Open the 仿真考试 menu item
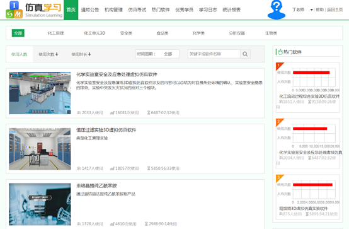This screenshot has width=349, height=229. click(x=137, y=10)
